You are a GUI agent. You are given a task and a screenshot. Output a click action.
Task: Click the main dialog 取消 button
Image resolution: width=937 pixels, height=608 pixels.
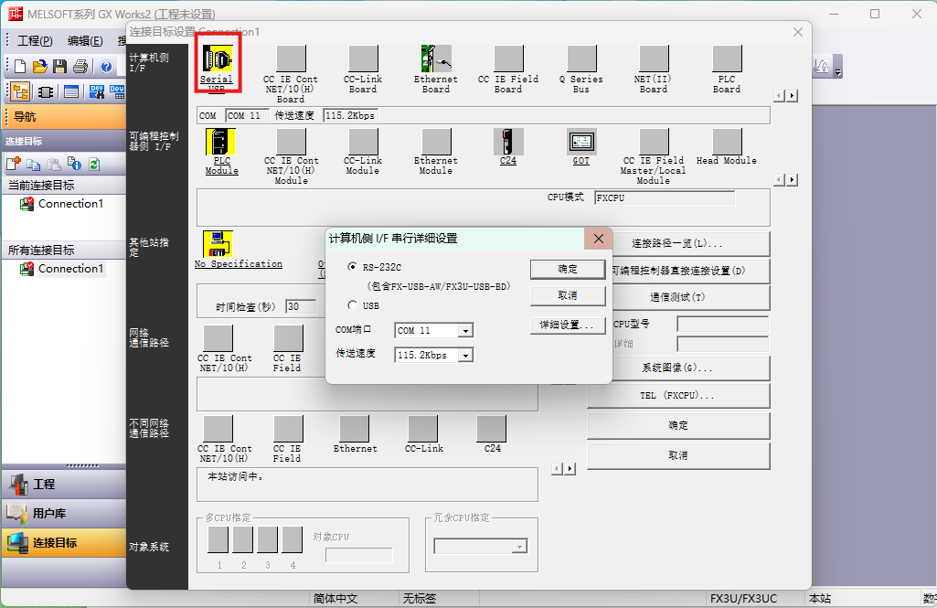point(678,455)
